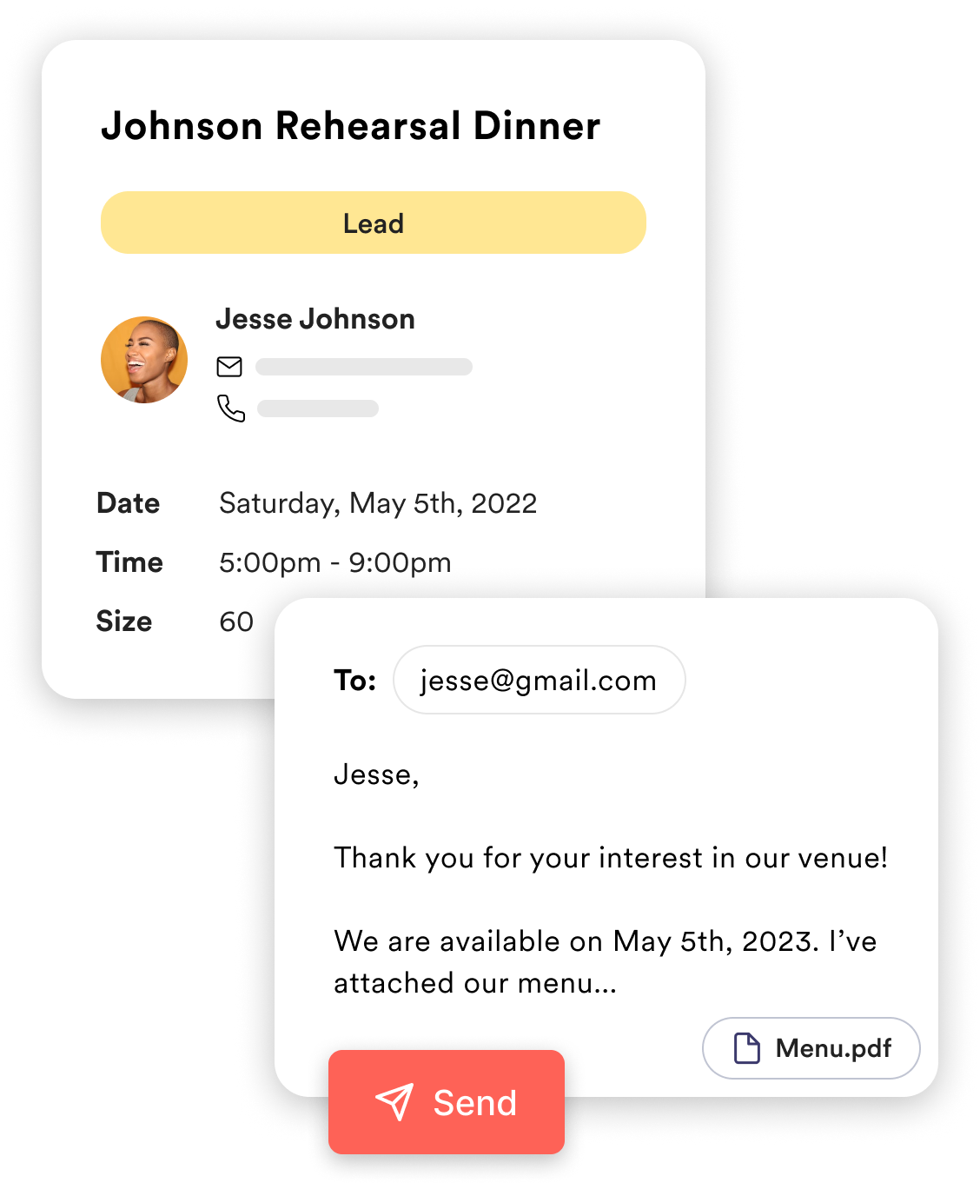
Task: Open Jesse Johnson's profile photo
Action: [144, 360]
